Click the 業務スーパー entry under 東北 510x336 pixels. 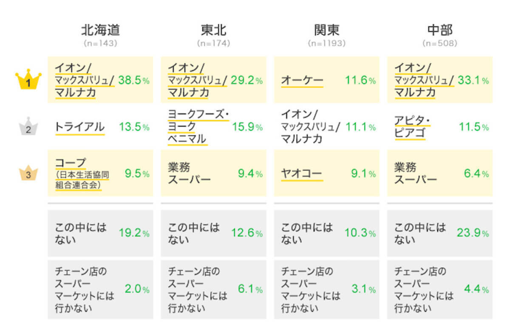click(x=189, y=174)
